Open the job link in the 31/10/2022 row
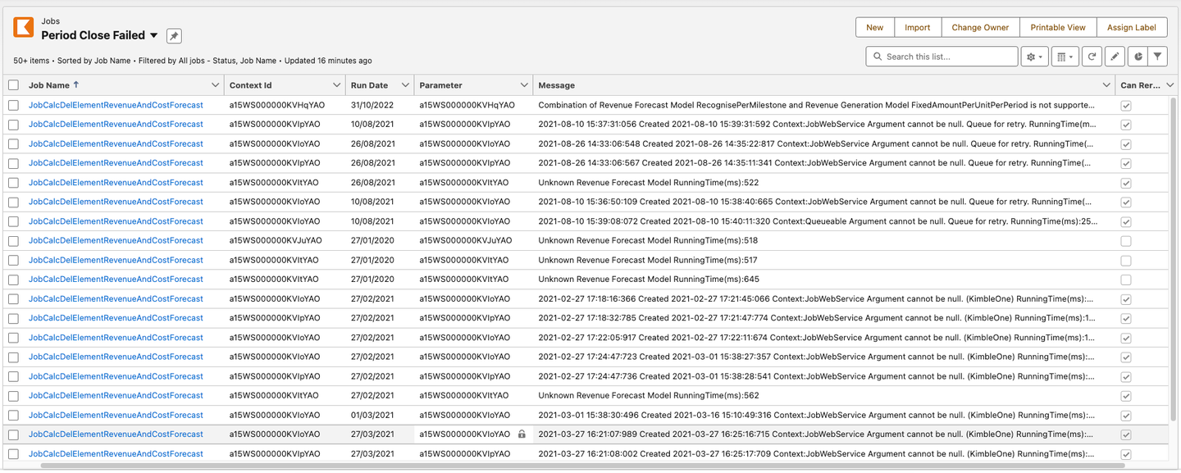Image resolution: width=1181 pixels, height=473 pixels. (116, 105)
